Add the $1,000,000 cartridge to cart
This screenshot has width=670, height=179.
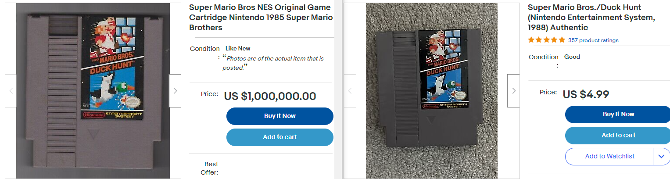tap(279, 137)
